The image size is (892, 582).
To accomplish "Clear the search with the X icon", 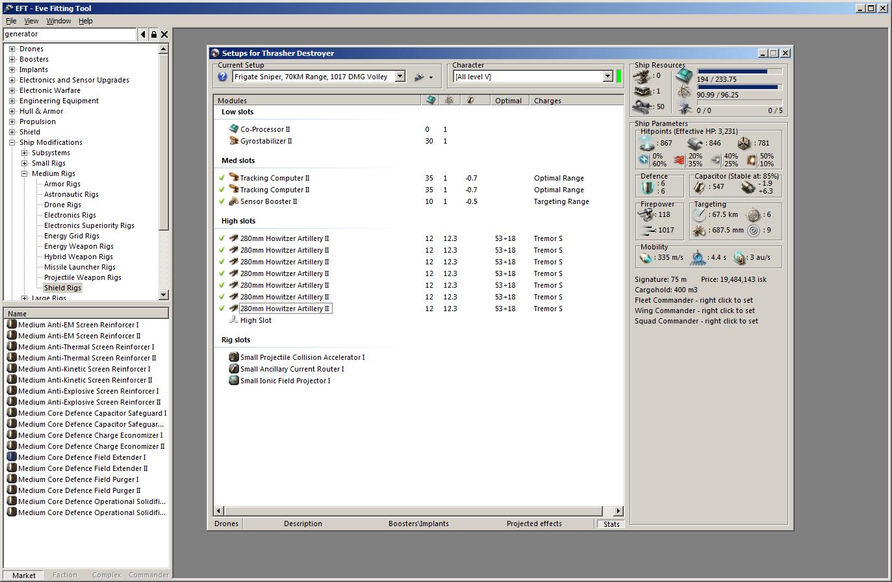I will click(x=164, y=34).
